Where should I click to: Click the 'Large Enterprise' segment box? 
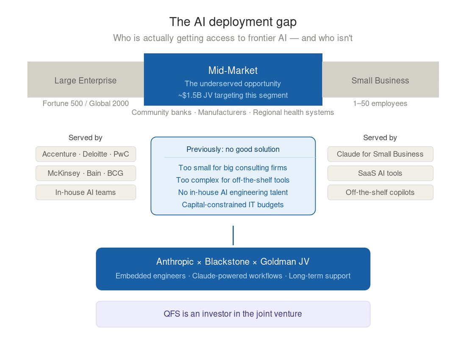click(86, 79)
